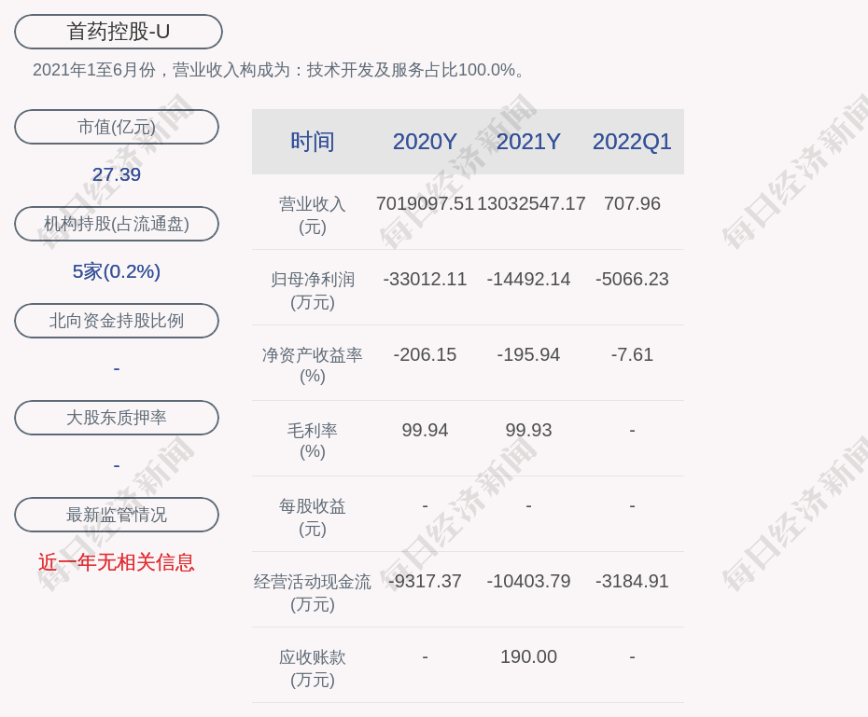Click the 5家(0.2%) institutional holding value

point(117,271)
